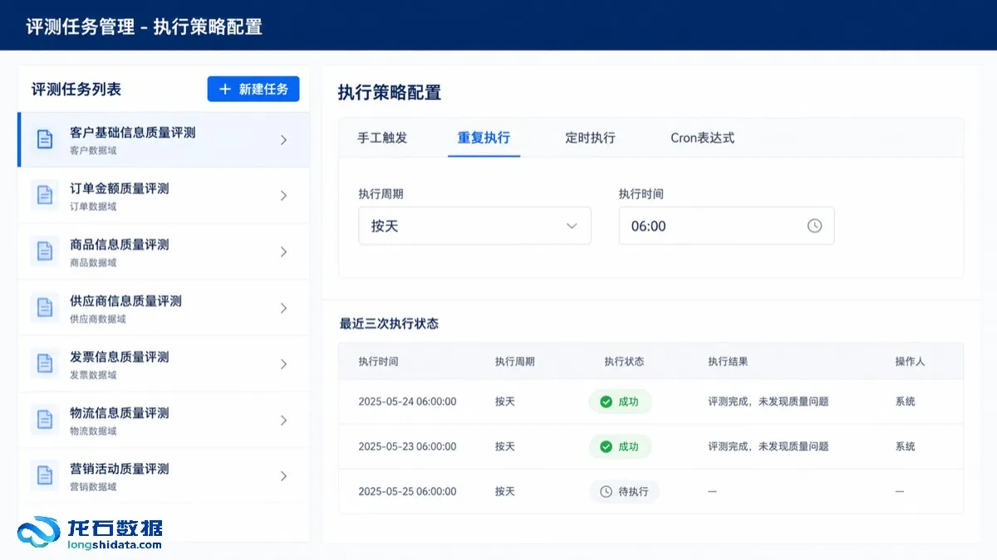Image resolution: width=997 pixels, height=560 pixels.
Task: Click the 2025-05-24 06:00:00 cell
Action: click(x=407, y=402)
